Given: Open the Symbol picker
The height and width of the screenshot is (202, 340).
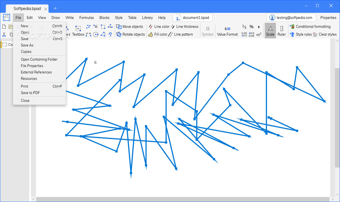Looking at the screenshot, I should [x=208, y=31].
